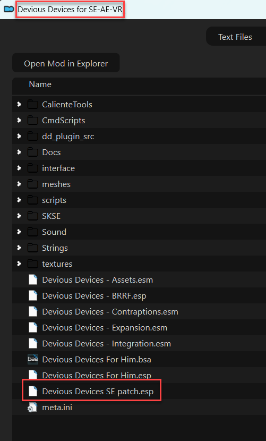This screenshot has width=266, height=441.
Task: Expand the meshes folder arrow
Action: 19,184
